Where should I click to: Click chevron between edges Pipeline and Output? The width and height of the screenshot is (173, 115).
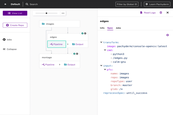click(x=68, y=44)
